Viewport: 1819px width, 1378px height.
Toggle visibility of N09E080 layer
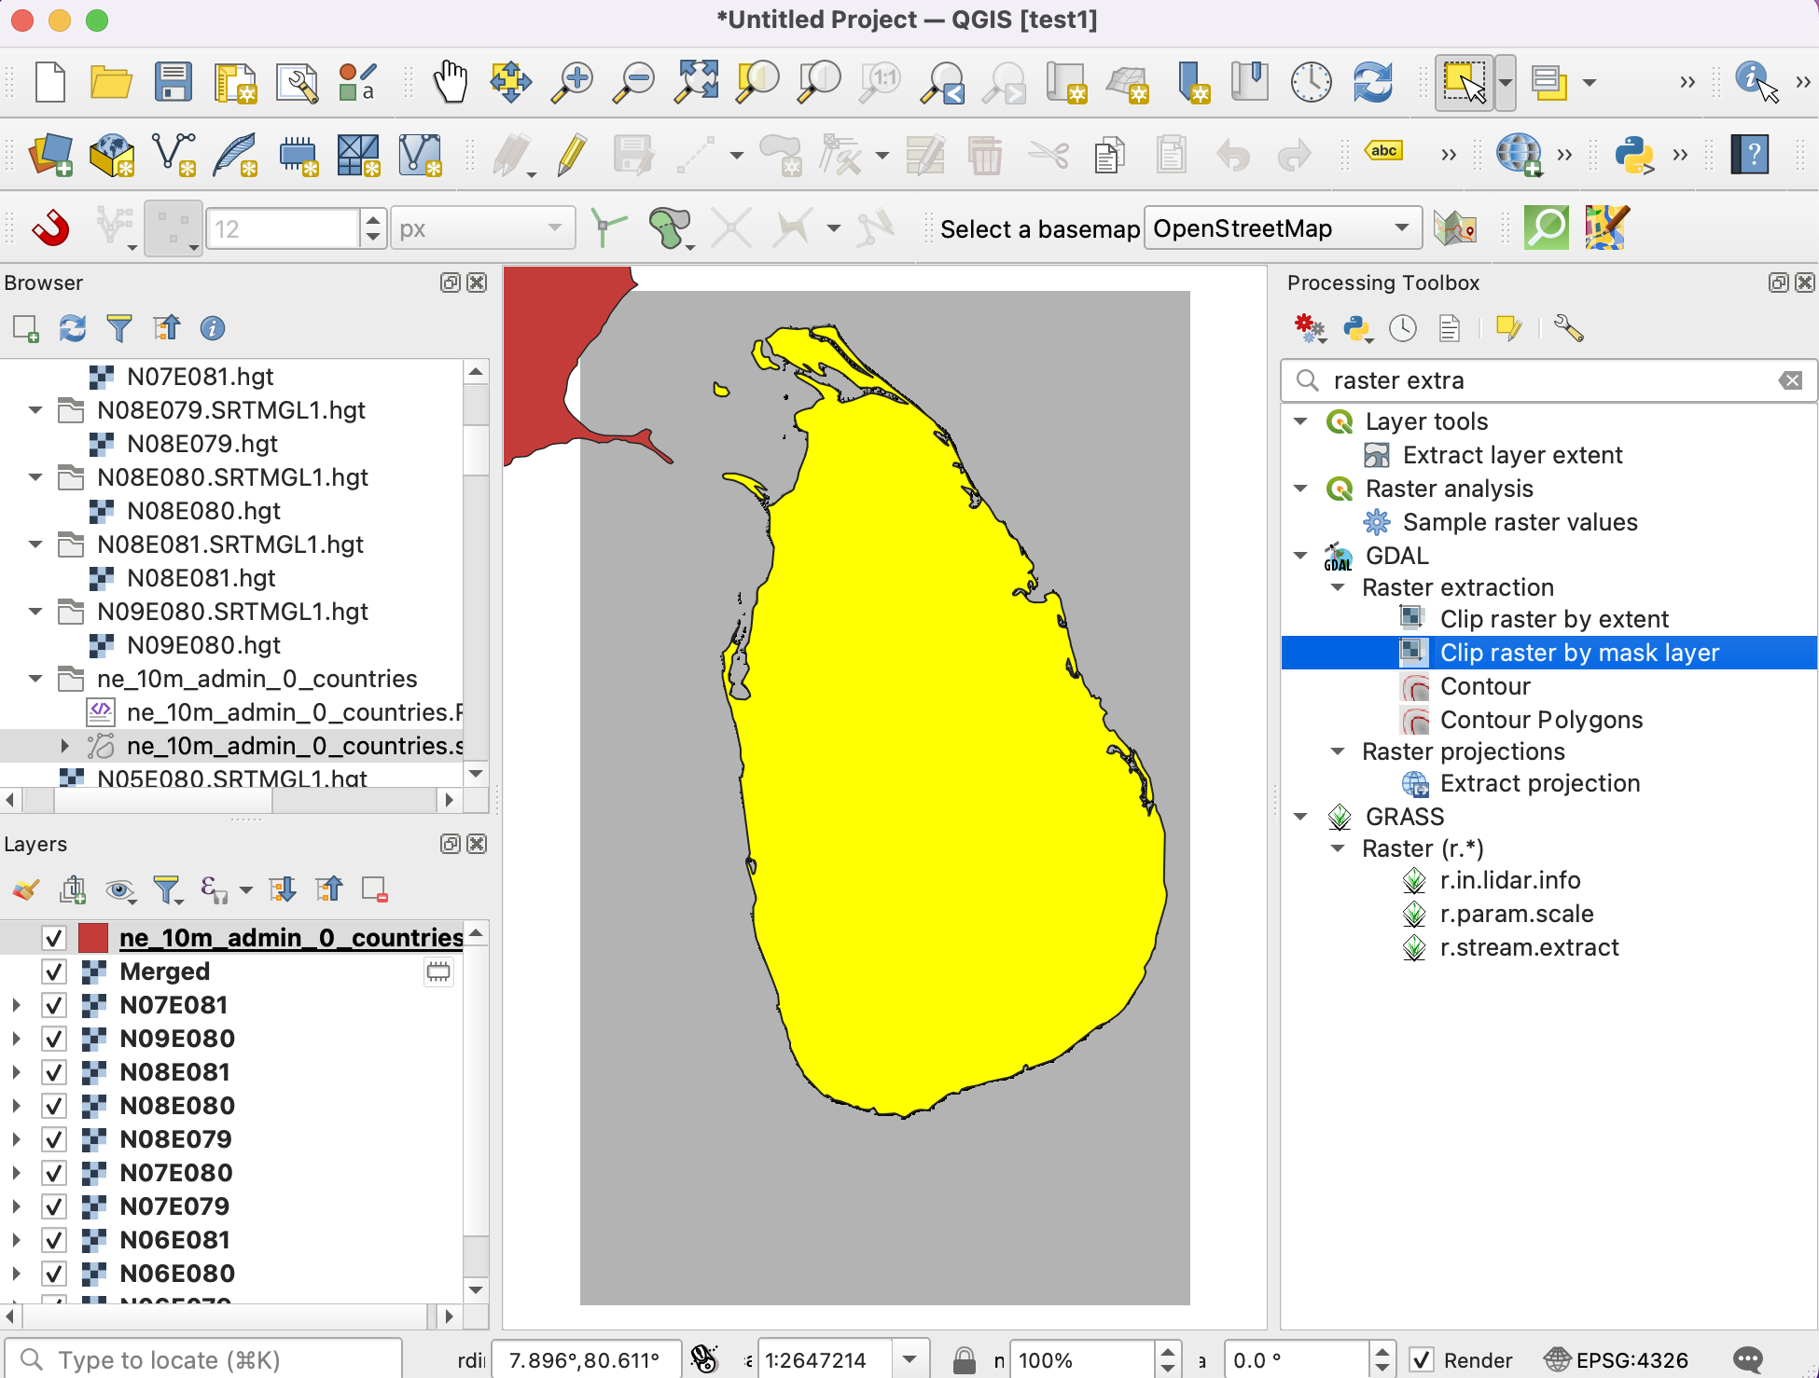point(54,1039)
